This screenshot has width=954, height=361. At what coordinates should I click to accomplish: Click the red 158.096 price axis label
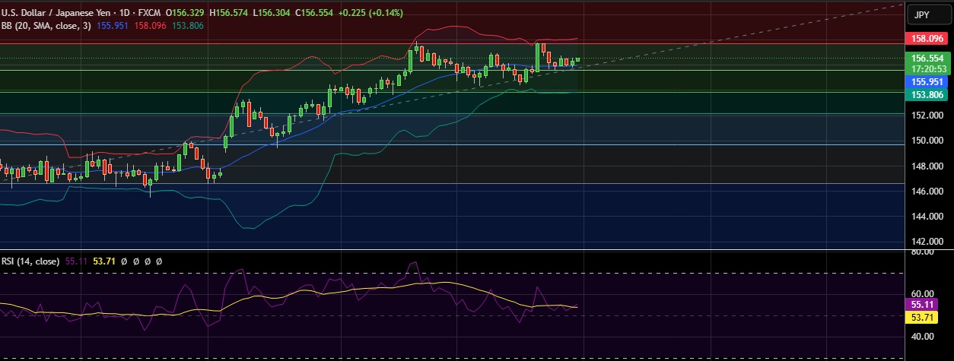click(x=928, y=38)
